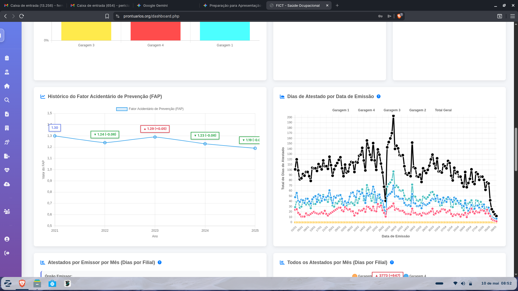This screenshot has width=518, height=291.
Task: Open the clock showing 10 de mai 08:52
Action: coord(496,283)
